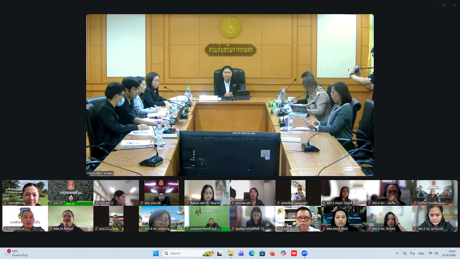Launch Copilot from the taskbar
The image size is (460, 259).
(x=283, y=253)
